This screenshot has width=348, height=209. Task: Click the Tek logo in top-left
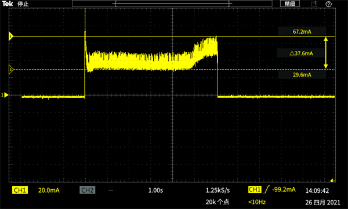point(8,4)
